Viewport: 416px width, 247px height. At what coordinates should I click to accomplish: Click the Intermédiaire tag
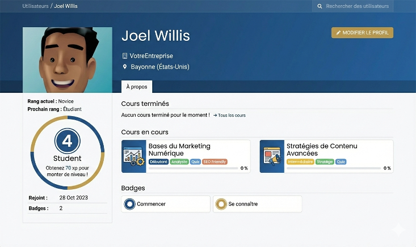click(300, 162)
